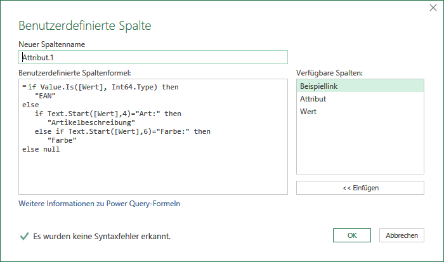Place cursor on the else null line
Viewport: 444px width, 262px height.
click(41, 149)
